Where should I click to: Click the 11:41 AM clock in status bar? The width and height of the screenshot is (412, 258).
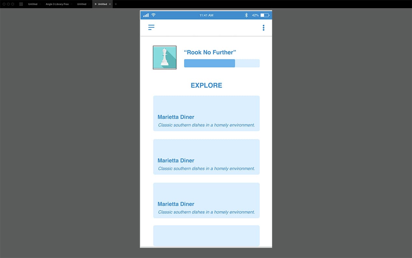click(206, 15)
